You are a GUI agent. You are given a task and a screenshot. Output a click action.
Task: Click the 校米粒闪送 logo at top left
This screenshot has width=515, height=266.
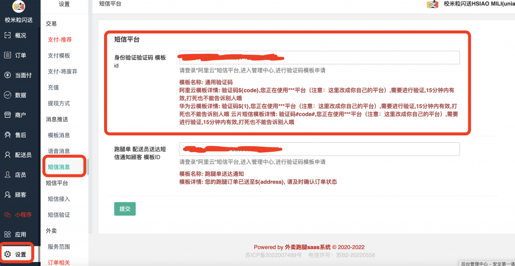19,6
